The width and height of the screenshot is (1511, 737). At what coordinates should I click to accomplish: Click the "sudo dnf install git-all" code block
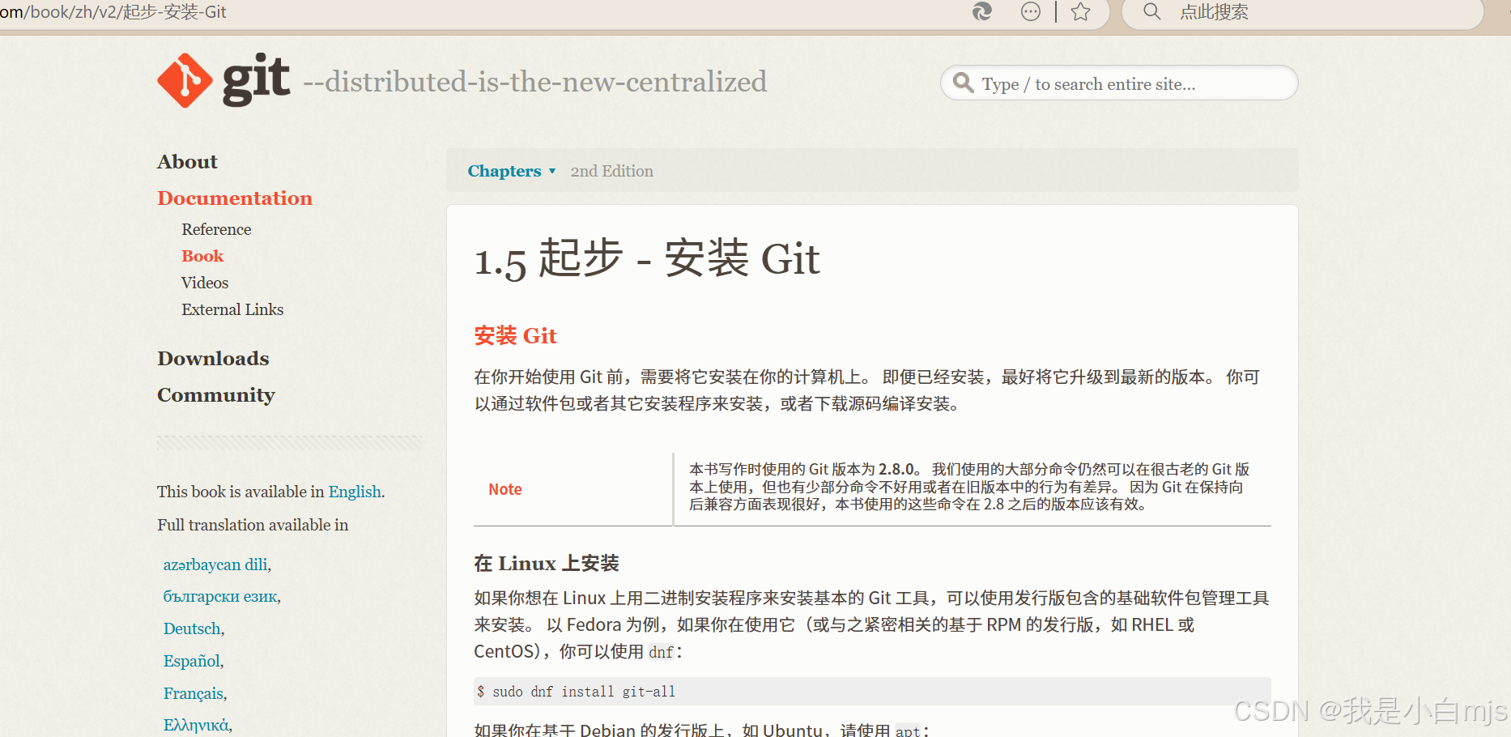point(872,691)
